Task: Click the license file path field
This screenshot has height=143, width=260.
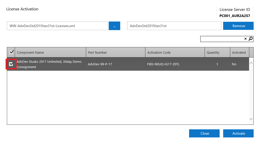Action: [57, 26]
